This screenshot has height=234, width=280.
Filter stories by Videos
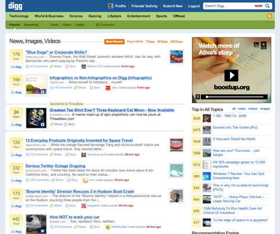click(x=67, y=25)
